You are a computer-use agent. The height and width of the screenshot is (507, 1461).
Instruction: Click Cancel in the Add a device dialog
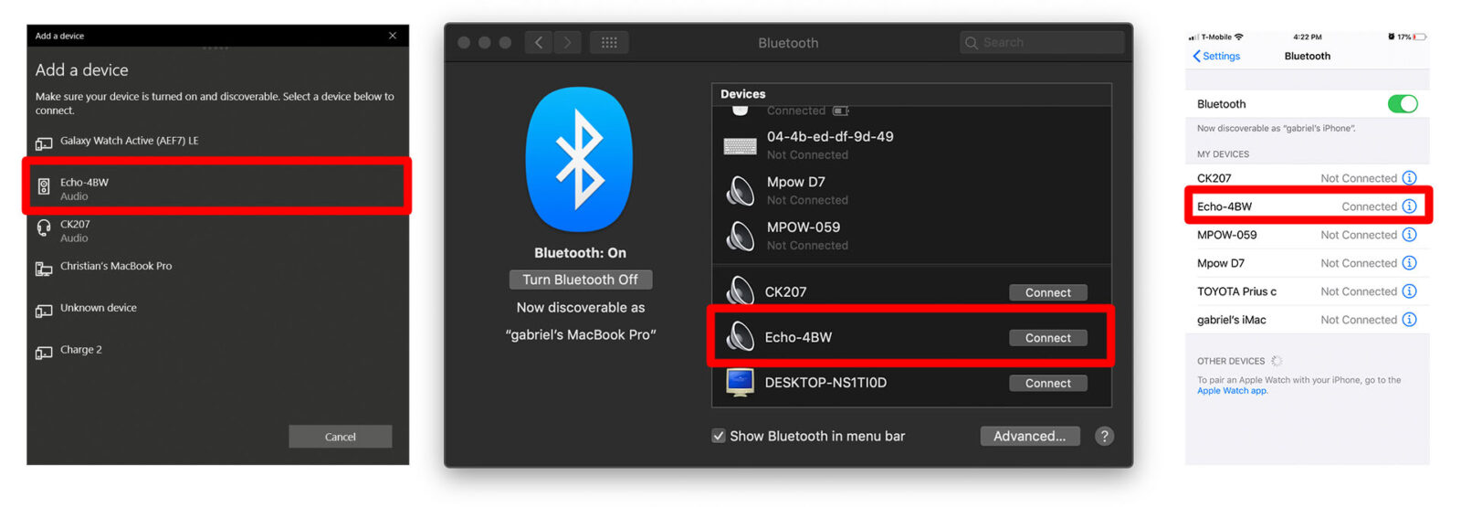[x=340, y=437]
